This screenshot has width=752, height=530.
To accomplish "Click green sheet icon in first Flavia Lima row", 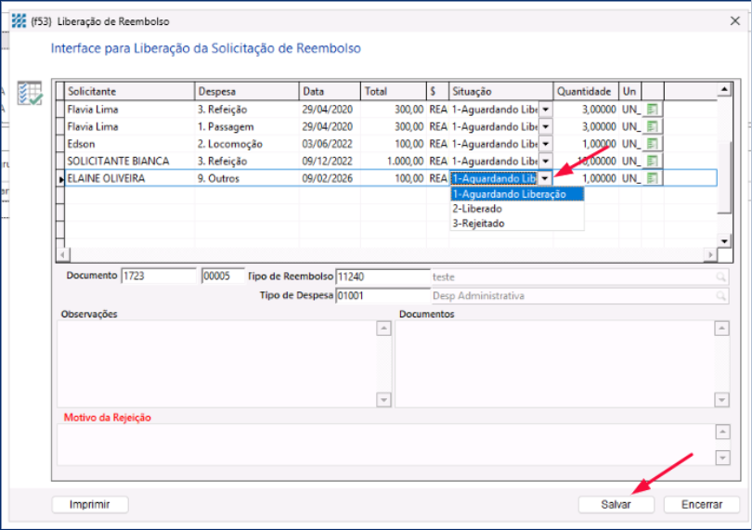I will [654, 110].
